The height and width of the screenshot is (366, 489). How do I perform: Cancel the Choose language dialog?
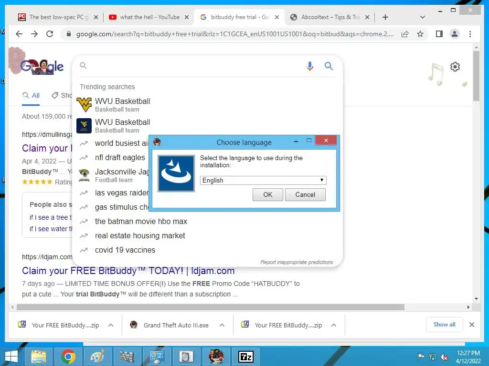[x=305, y=194]
